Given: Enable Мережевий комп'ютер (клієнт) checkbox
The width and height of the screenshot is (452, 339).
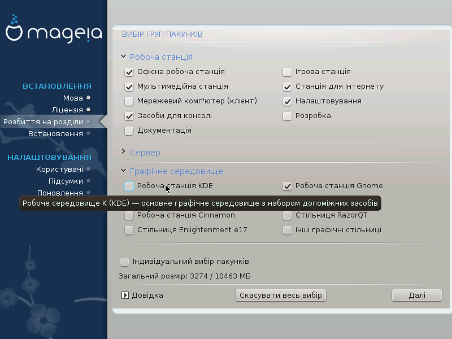Looking at the screenshot, I should click(129, 101).
